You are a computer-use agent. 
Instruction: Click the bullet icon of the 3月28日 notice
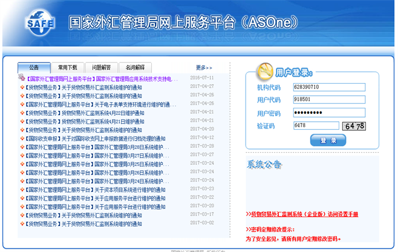point(23,147)
